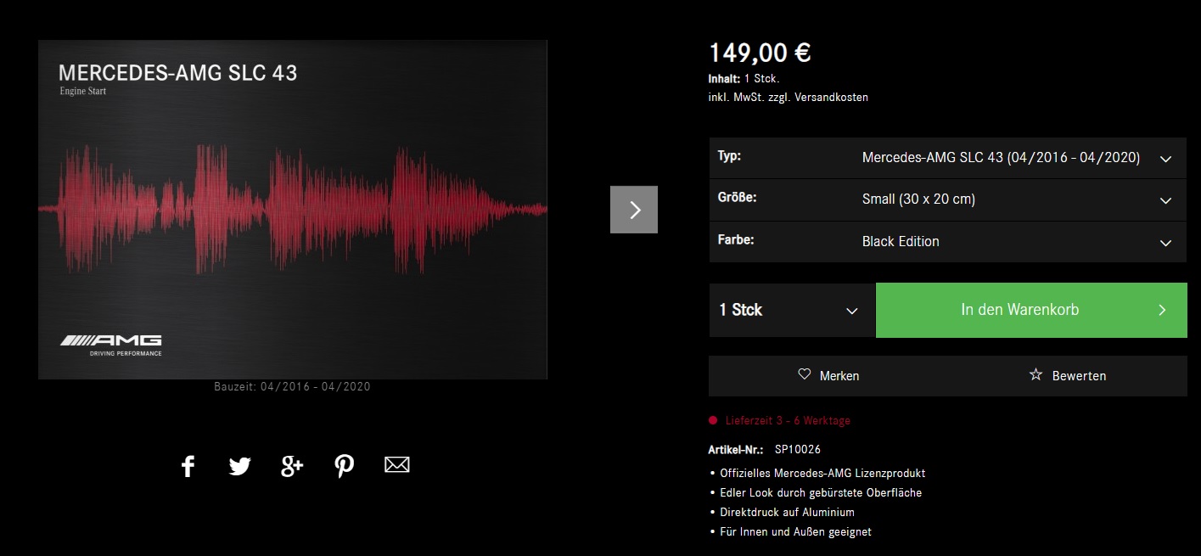The image size is (1201, 556).
Task: Select the Mercedes-AMG SLC 43 product image
Action: click(293, 209)
